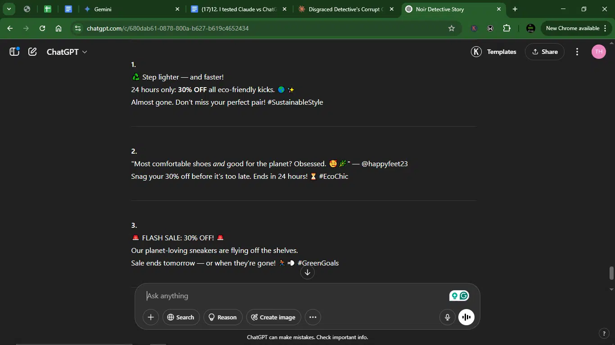Image resolution: width=615 pixels, height=345 pixels.
Task: Click the Step lighter — and faster! line
Action: (x=177, y=77)
